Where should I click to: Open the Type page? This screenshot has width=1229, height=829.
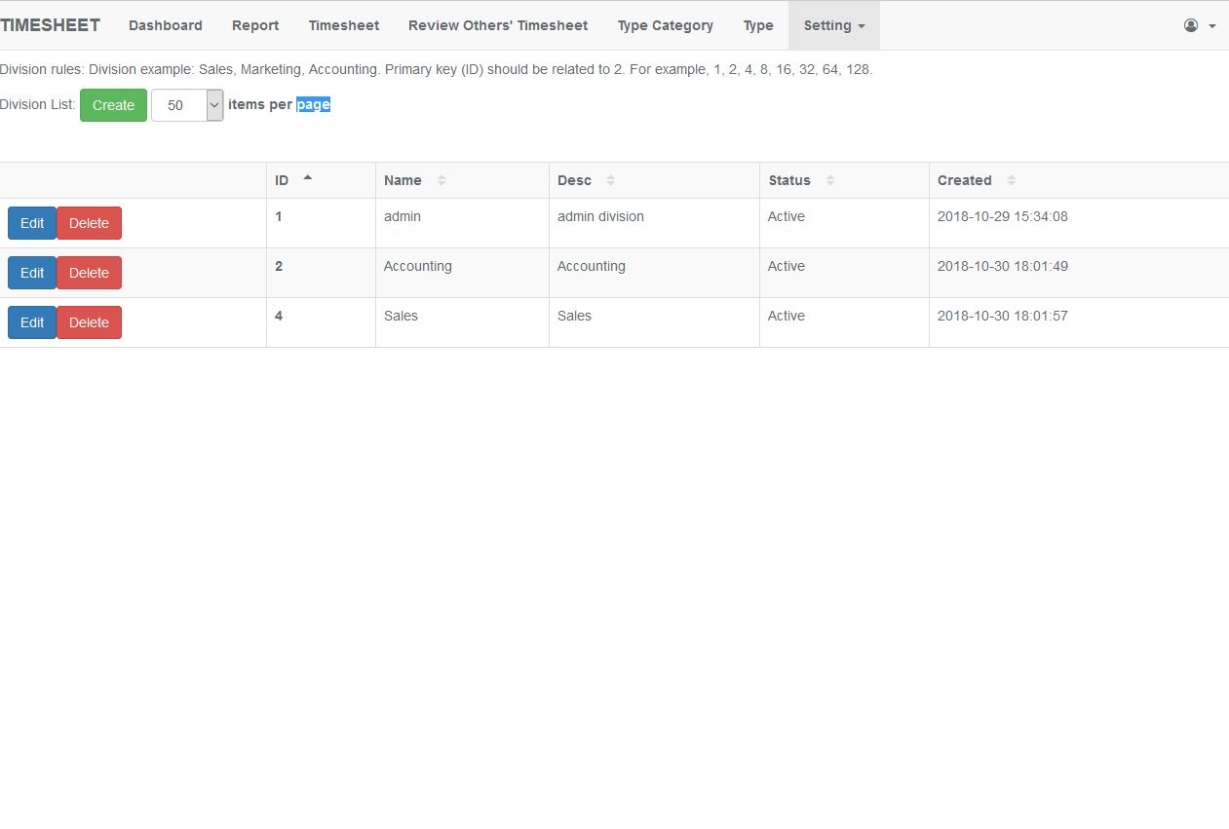(758, 25)
